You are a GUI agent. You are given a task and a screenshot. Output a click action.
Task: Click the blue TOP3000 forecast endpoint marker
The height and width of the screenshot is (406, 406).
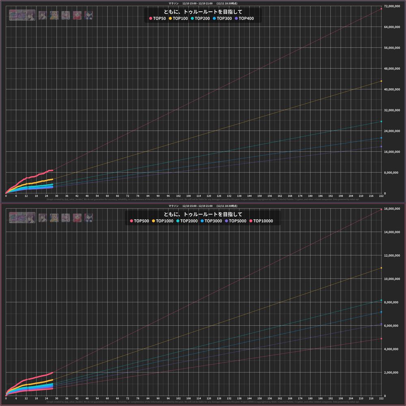(381, 312)
